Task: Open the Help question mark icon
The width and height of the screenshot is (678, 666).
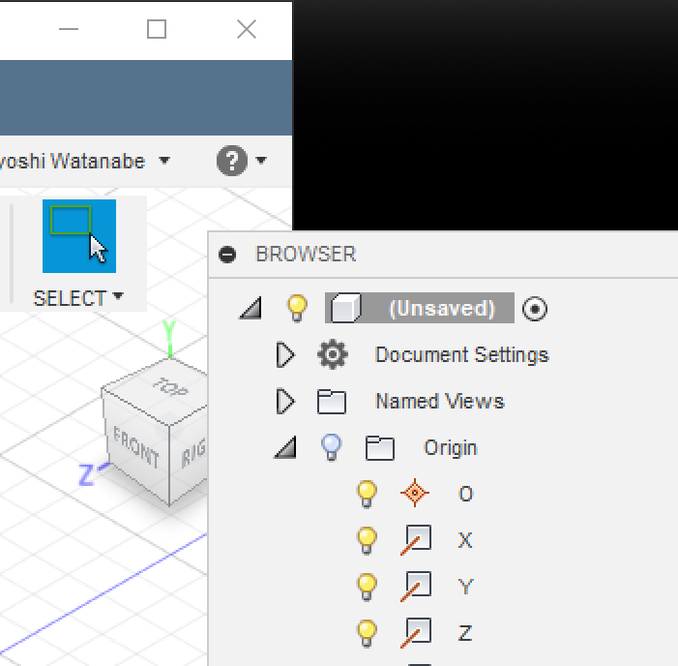Action: (232, 161)
